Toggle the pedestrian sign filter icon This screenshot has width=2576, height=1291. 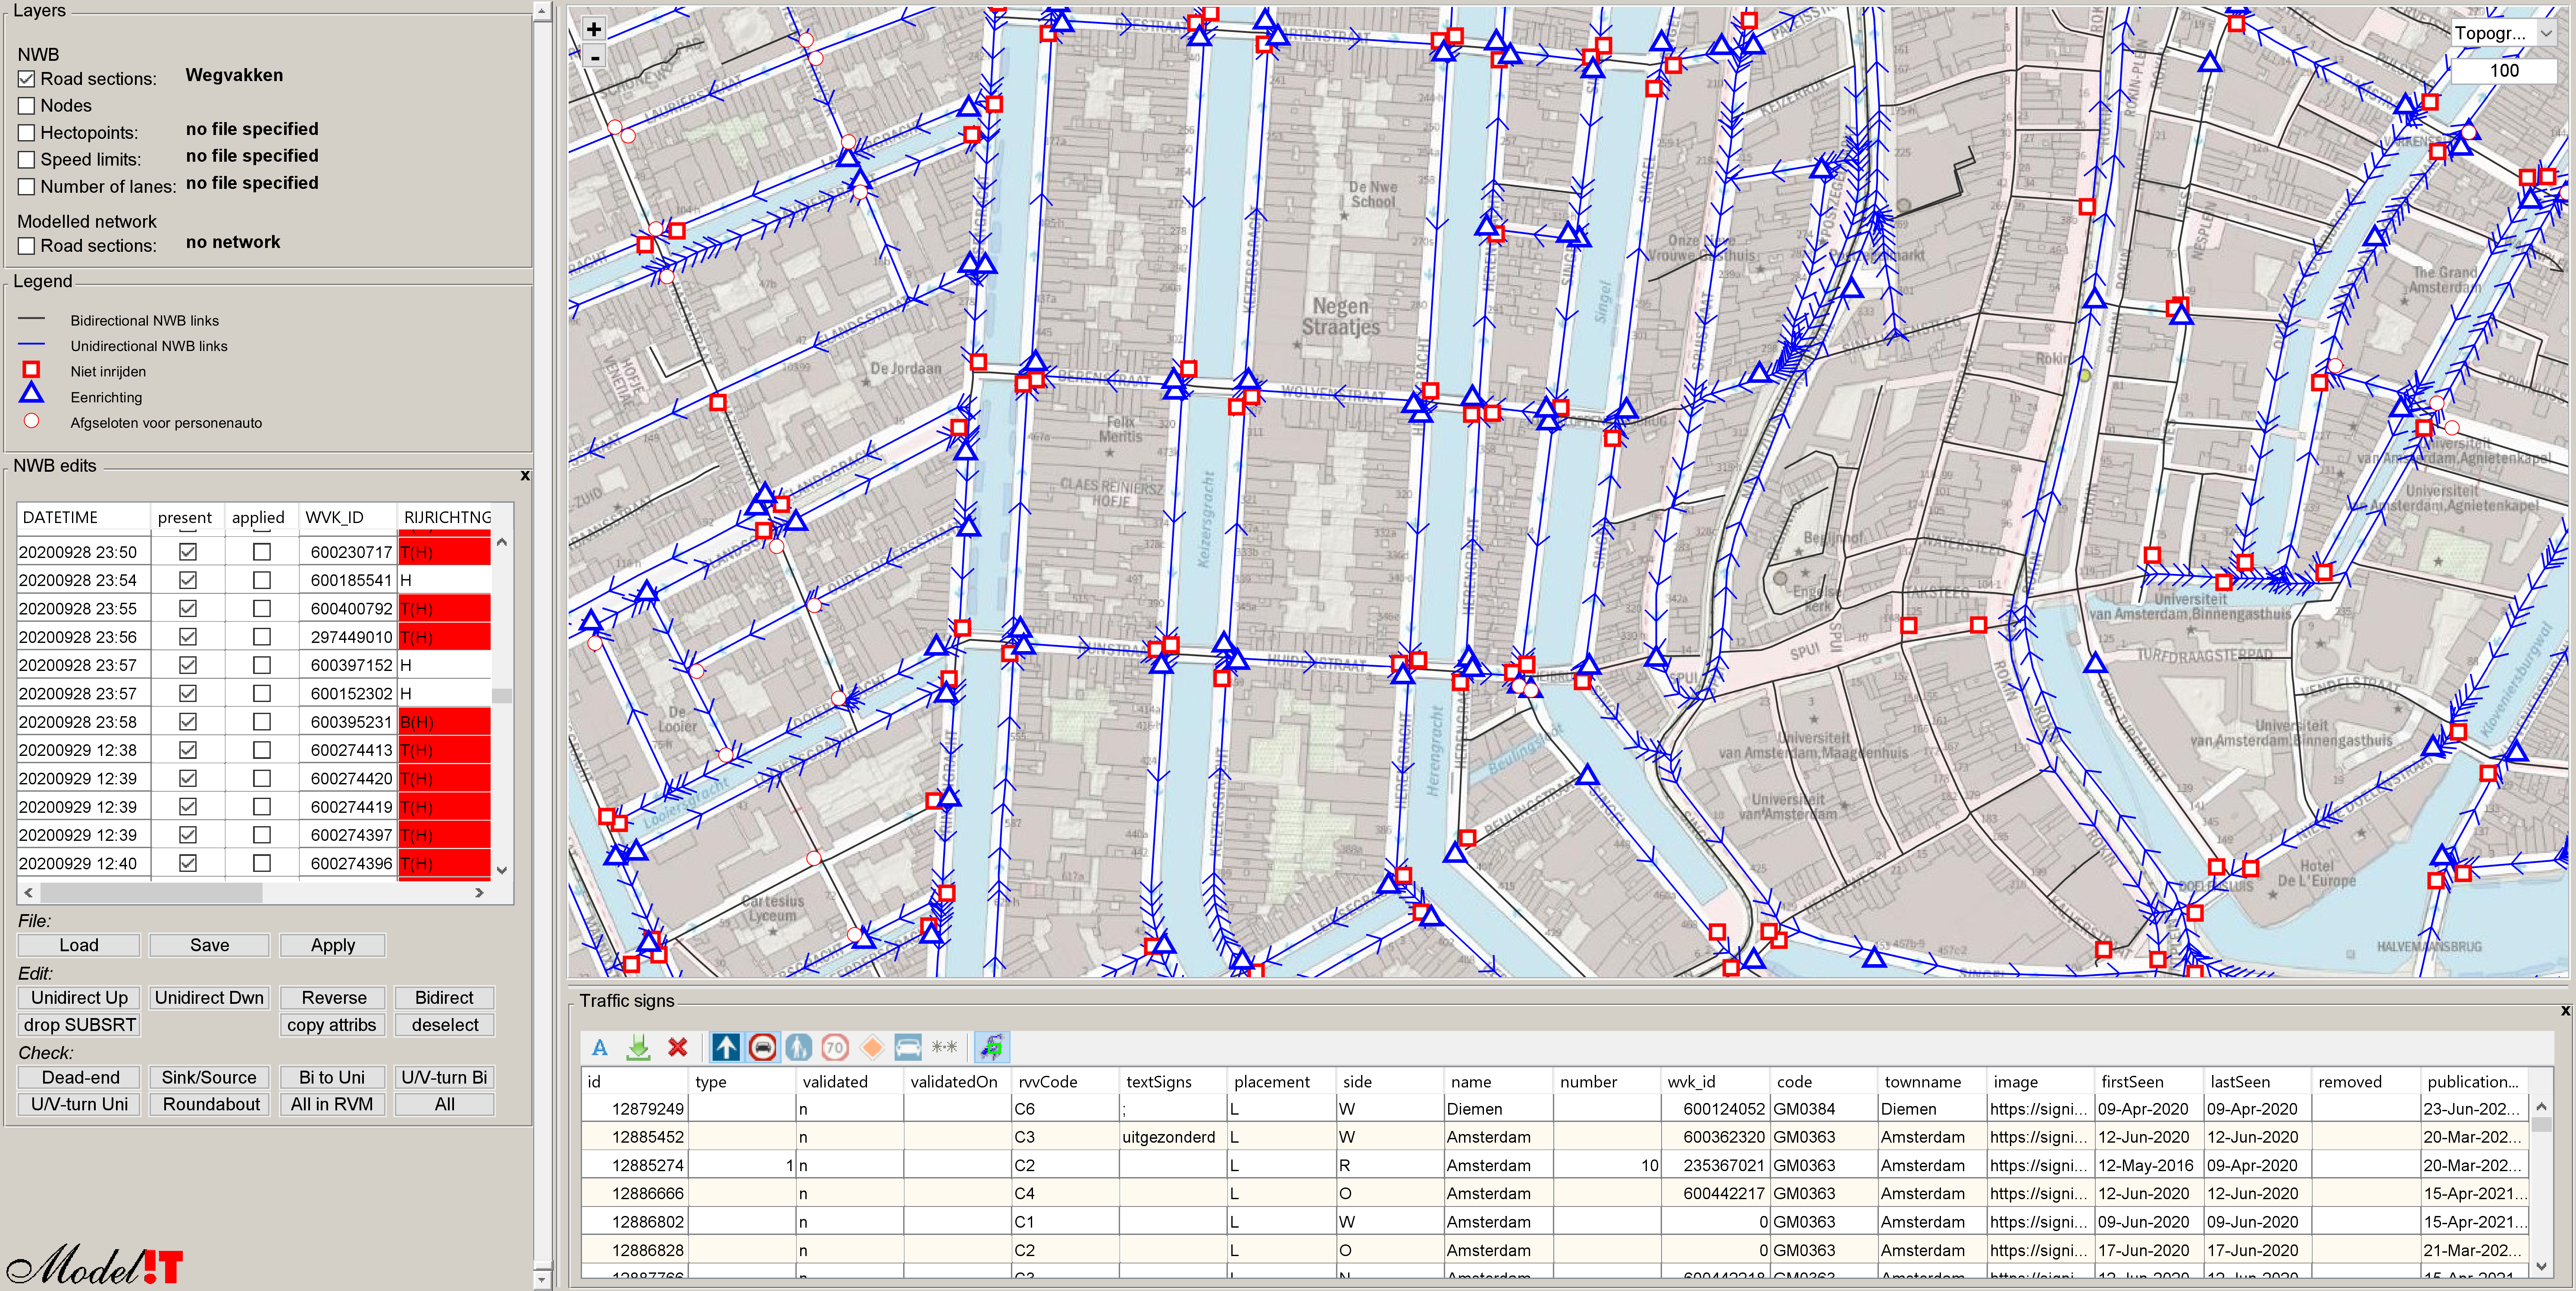coord(798,1047)
